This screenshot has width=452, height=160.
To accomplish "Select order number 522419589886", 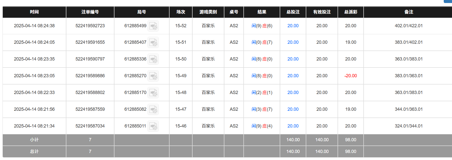I will point(90,76).
